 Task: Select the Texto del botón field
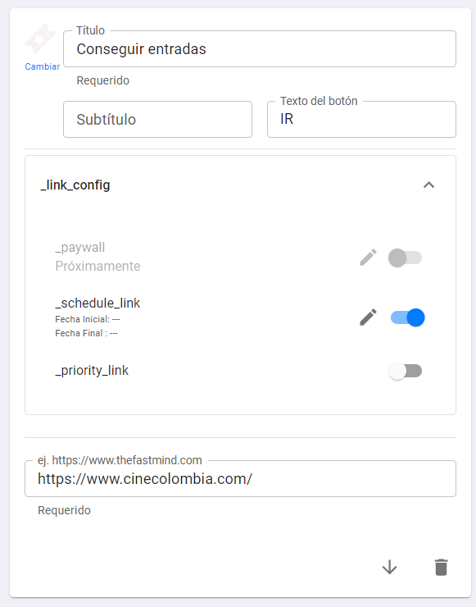click(x=361, y=119)
